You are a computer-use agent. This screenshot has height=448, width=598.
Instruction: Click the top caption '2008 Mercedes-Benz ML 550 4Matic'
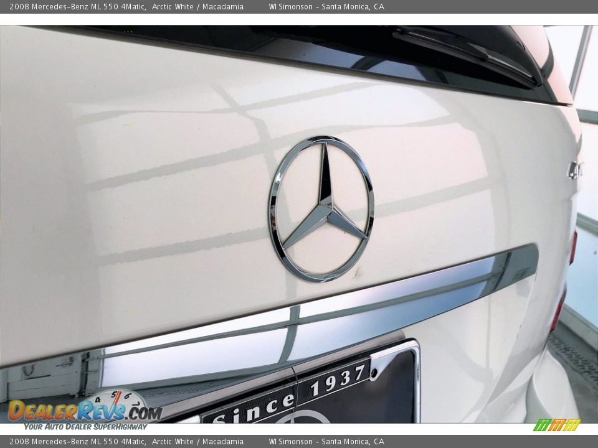point(77,6)
